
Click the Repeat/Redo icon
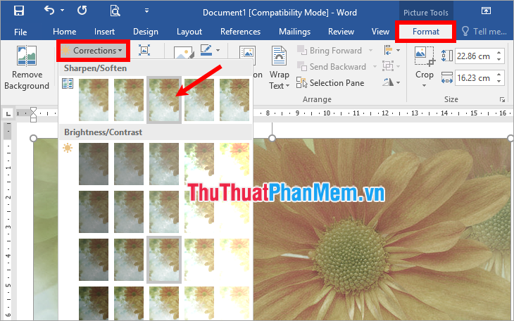point(82,11)
